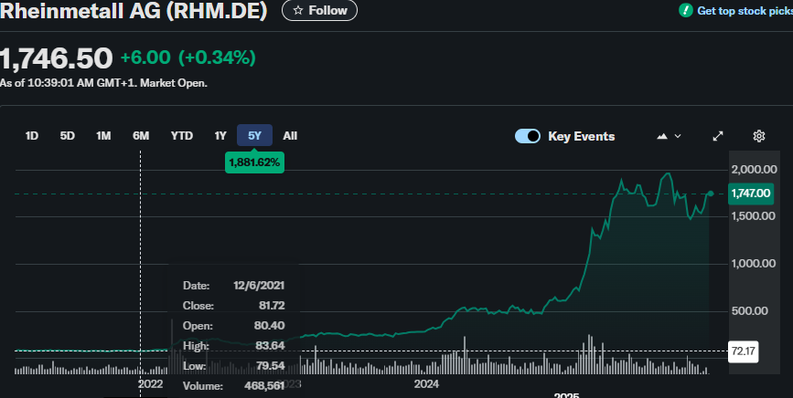This screenshot has height=398, width=793.
Task: Click the 1,746.50 price figure
Action: 56,58
